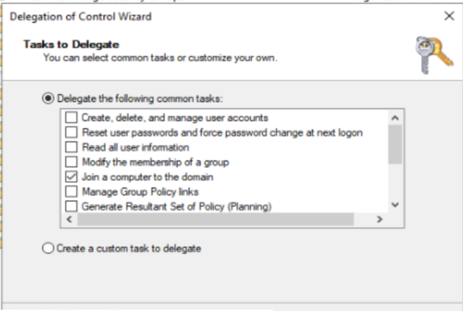Uncheck 'Join a computer to the domain'
The image size is (463, 311).
pos(71,177)
